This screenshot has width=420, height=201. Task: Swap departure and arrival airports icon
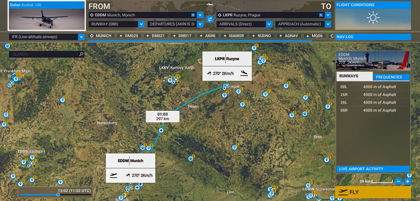click(209, 19)
